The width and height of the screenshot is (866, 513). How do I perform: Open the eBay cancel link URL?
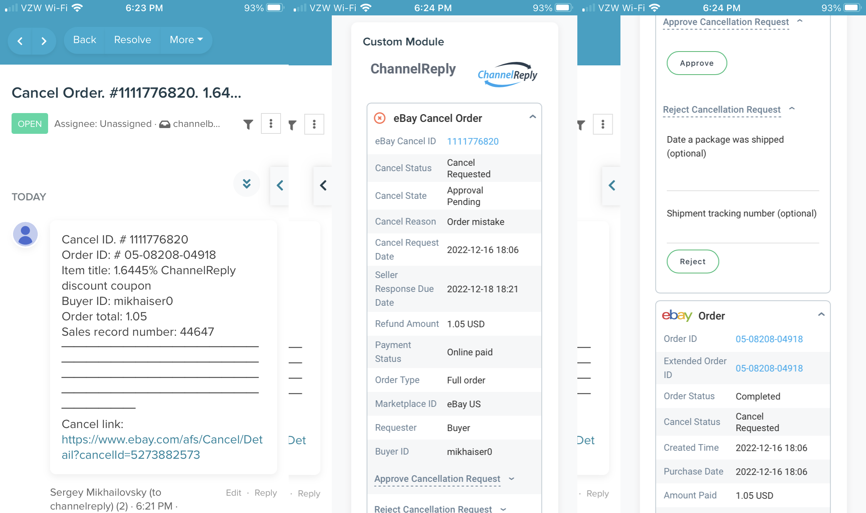click(162, 447)
